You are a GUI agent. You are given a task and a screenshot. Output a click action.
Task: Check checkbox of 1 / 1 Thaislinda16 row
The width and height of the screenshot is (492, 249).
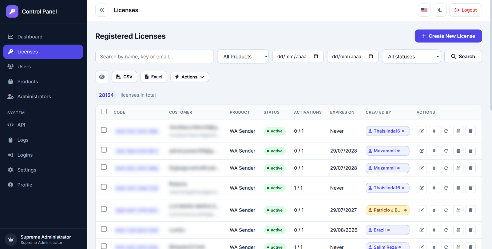(x=104, y=187)
